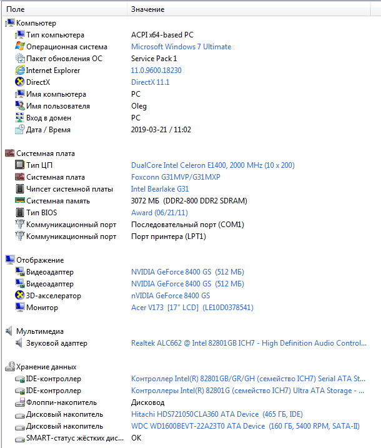Open the Foxconn G31MVP/G31MXP link

pyautogui.click(x=176, y=177)
